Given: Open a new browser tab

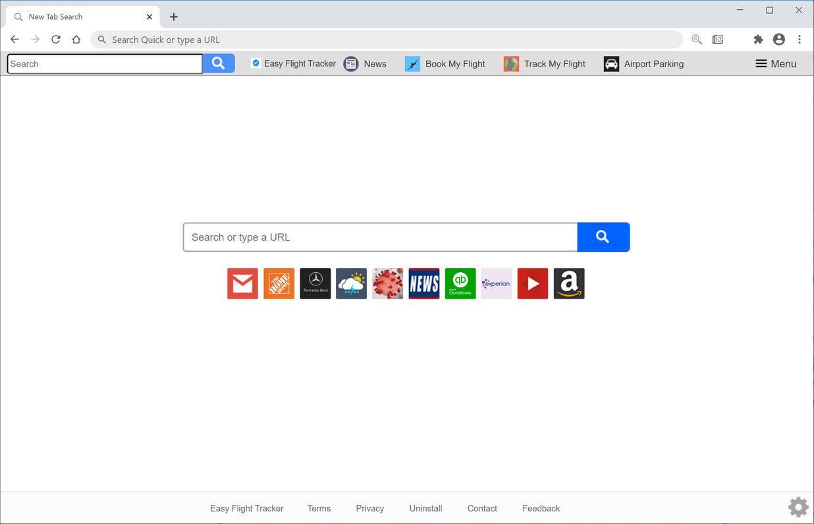Looking at the screenshot, I should click(x=174, y=16).
